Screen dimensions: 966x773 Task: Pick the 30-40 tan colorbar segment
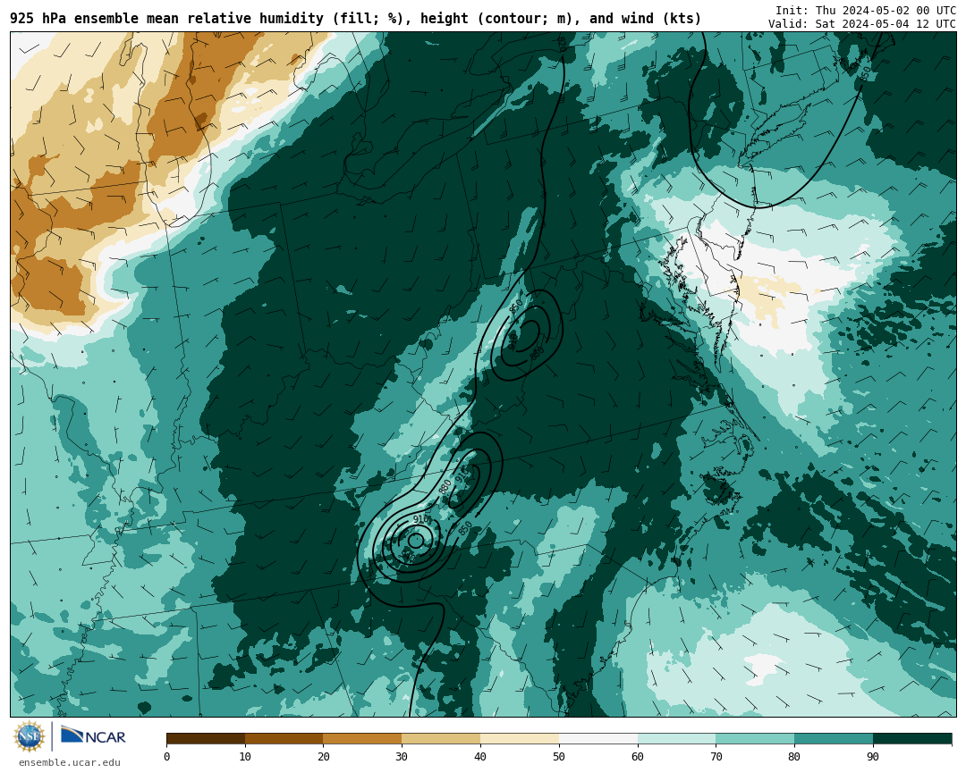(x=441, y=738)
